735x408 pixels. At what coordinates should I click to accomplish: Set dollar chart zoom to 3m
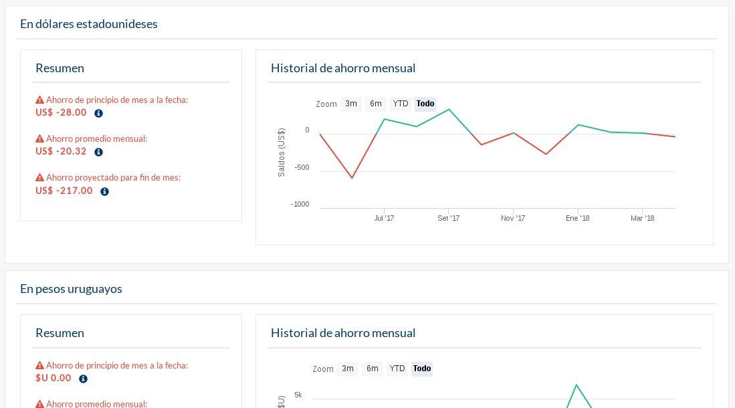pyautogui.click(x=351, y=104)
